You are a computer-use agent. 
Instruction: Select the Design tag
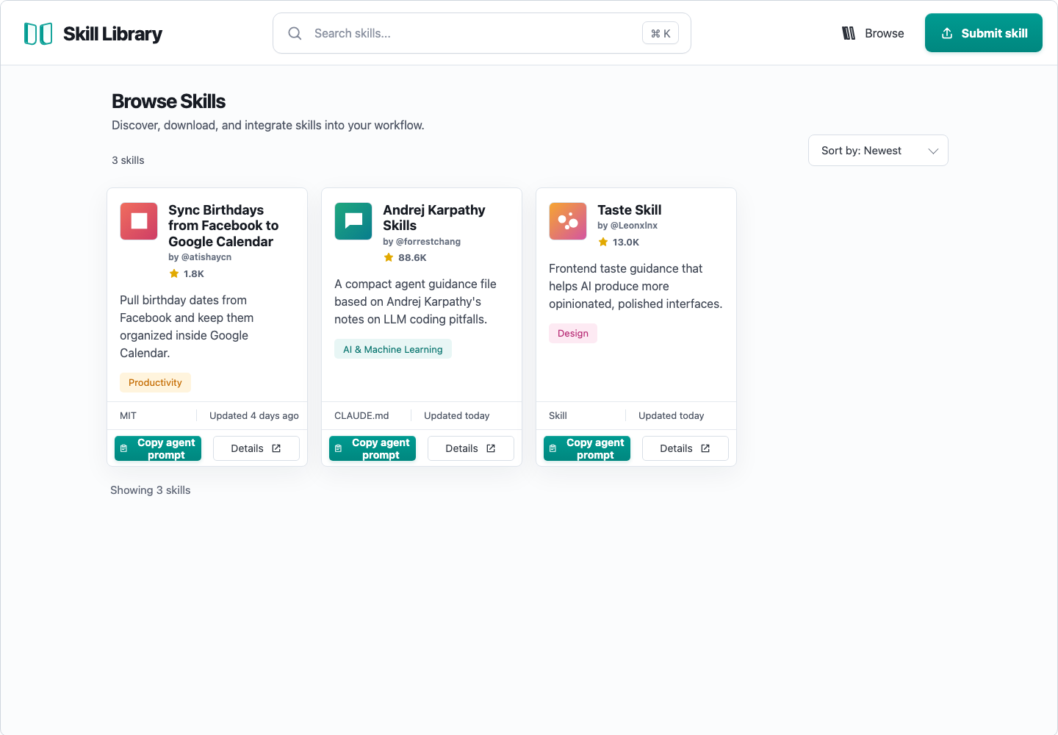tap(573, 333)
